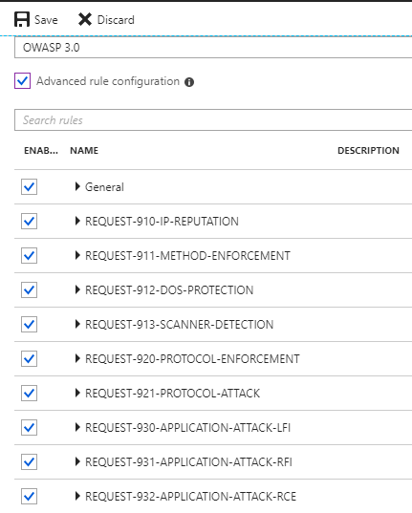Viewport: 412px width, 513px height.
Task: Click the Discard button label
Action: point(116,20)
